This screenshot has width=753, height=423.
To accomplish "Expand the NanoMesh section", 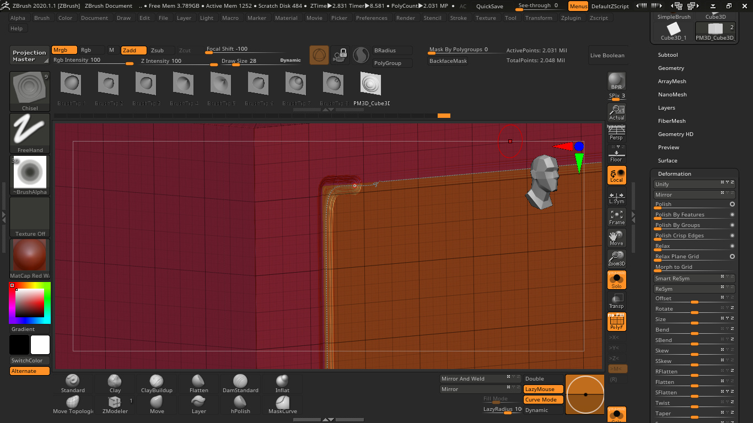I will tap(672, 95).
